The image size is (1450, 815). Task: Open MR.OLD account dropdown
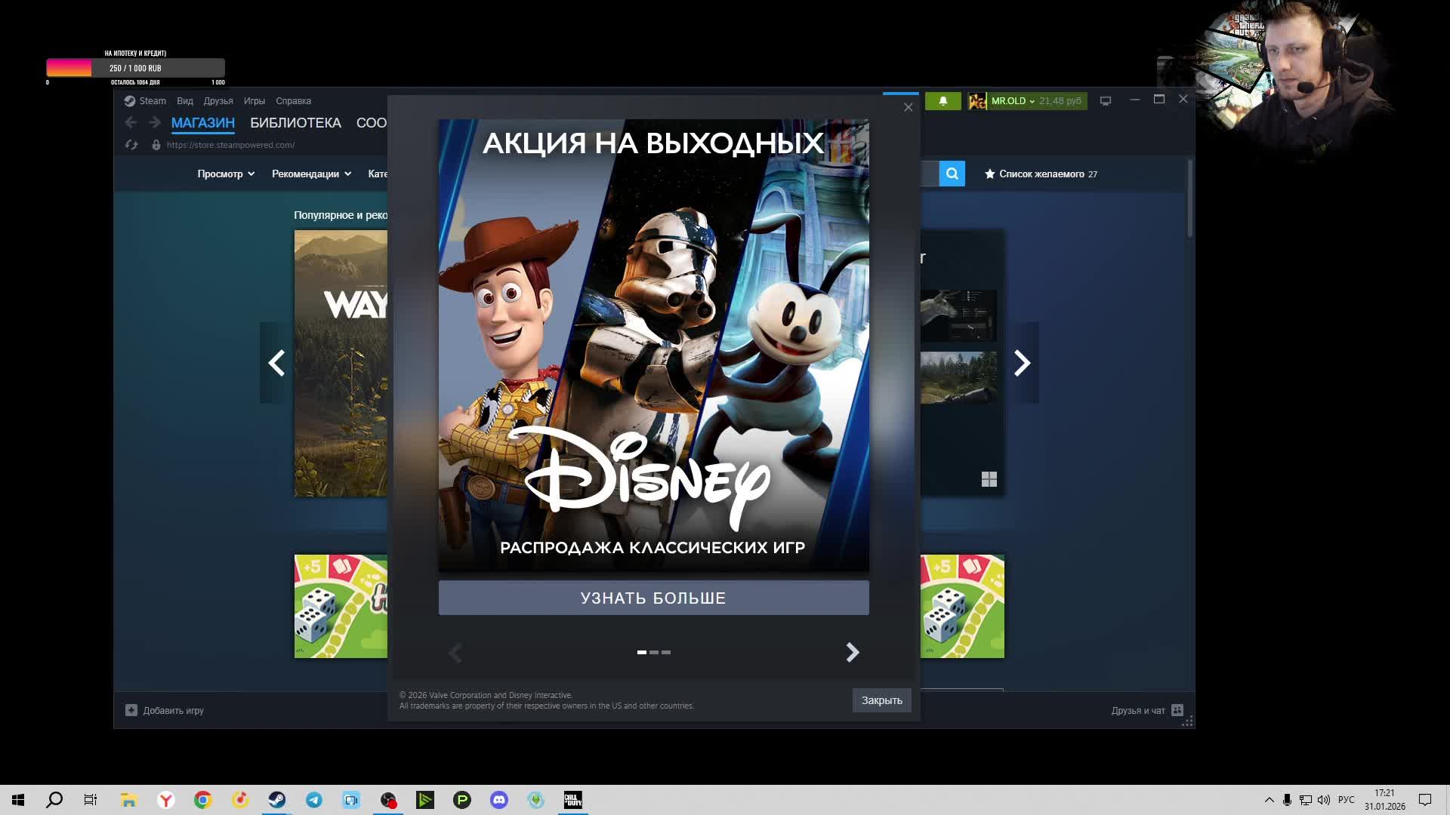[x=1012, y=101]
